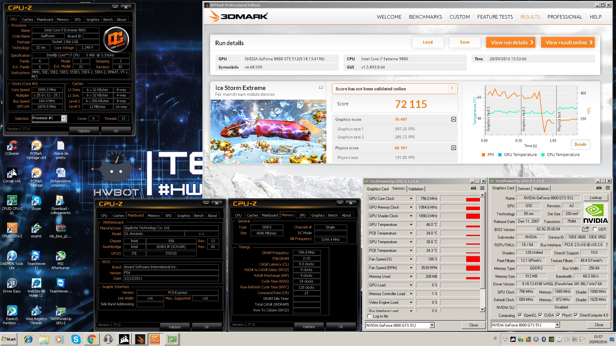The width and height of the screenshot is (616, 346).
Task: Select CPUID CPU-Z OC desktop icon
Action: click(12, 232)
